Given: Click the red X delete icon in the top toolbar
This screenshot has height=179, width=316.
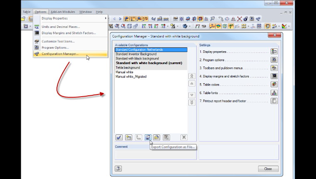Looking at the screenshot, I should pos(239,19).
